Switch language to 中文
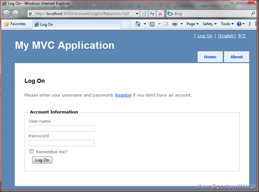The width and height of the screenshot is (259, 192). (242, 36)
